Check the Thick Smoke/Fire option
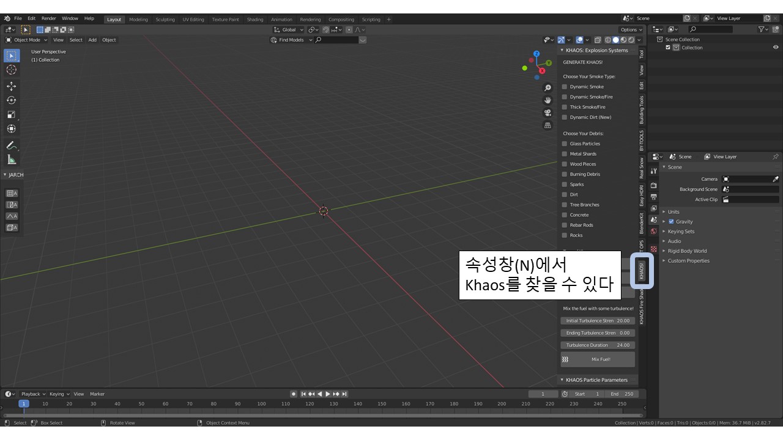Viewport: 783px width, 440px height. click(565, 107)
